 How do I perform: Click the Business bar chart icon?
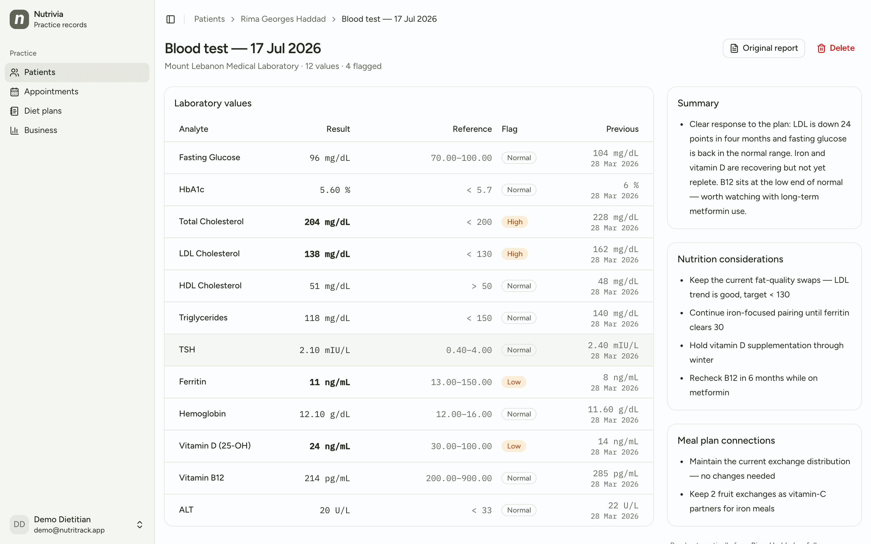15,130
